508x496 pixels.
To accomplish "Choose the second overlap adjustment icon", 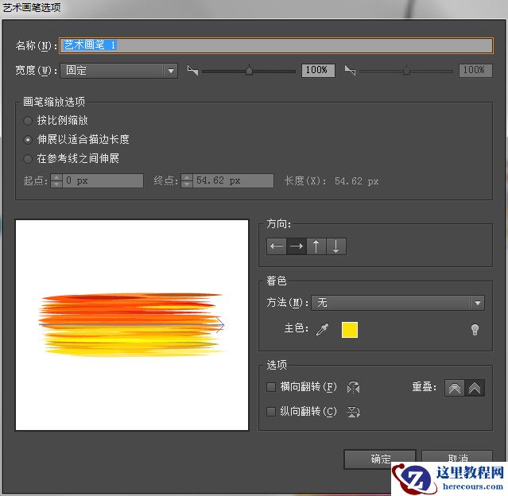I will pos(475,388).
